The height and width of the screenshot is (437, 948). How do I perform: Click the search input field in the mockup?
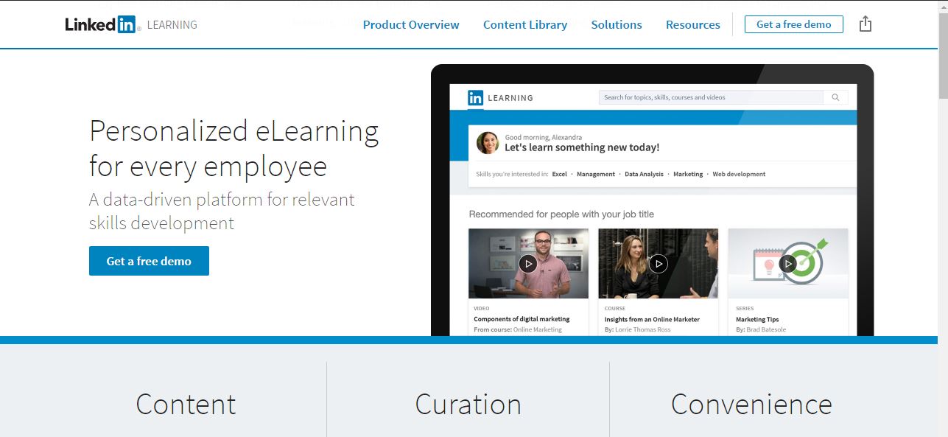707,97
